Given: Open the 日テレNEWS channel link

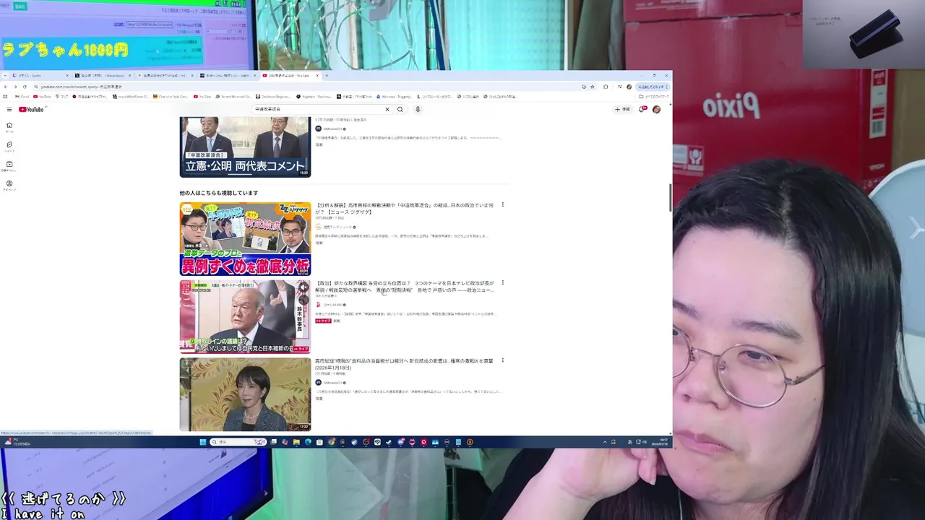Looking at the screenshot, I should [x=334, y=305].
